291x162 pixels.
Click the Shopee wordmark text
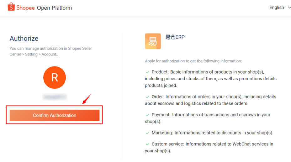click(x=26, y=8)
